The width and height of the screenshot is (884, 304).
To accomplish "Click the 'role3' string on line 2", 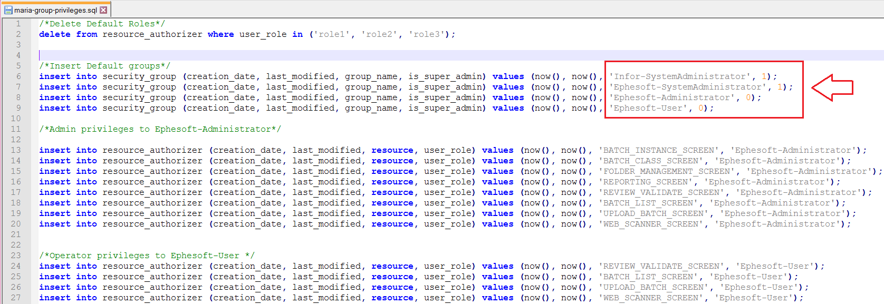I will (x=427, y=34).
